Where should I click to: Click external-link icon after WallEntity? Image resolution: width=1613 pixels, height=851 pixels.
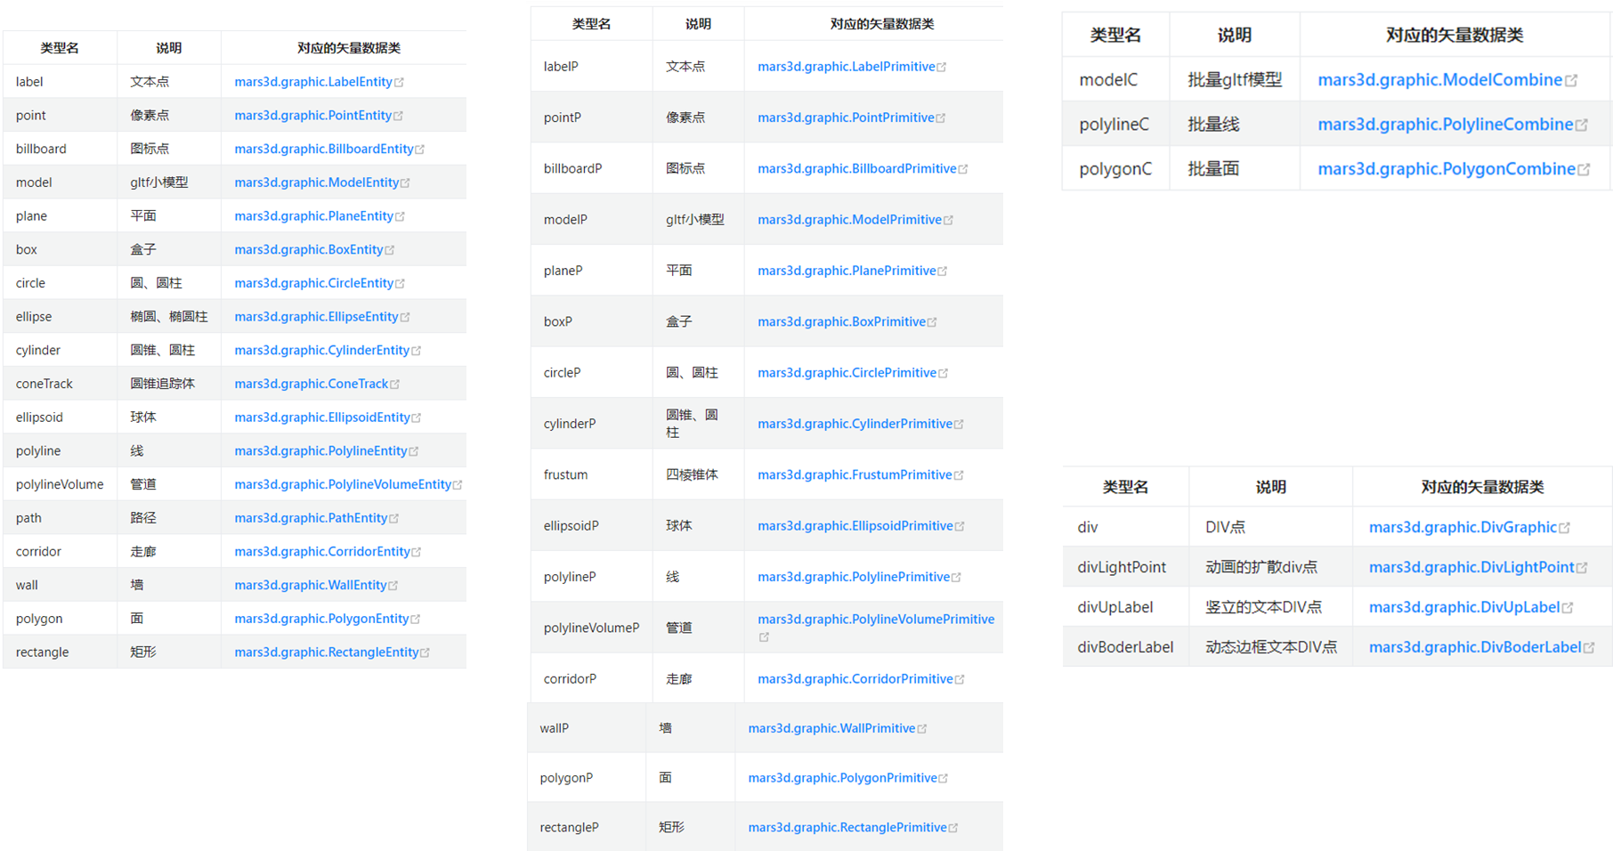[393, 586]
